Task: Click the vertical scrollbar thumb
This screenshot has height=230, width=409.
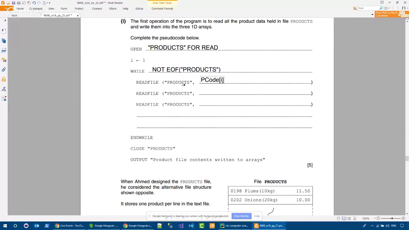Action: [407, 159]
